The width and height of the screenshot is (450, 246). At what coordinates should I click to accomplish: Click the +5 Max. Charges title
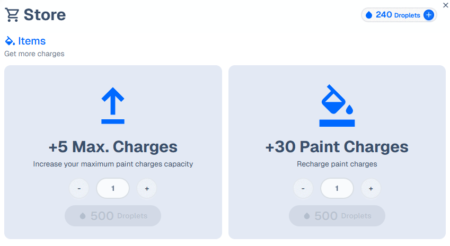coord(113,147)
